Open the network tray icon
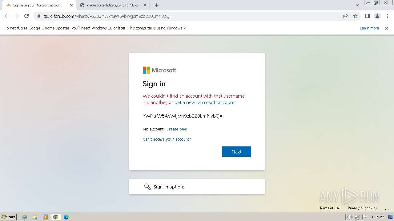Image resolution: width=394 pixels, height=221 pixels. pos(357,217)
